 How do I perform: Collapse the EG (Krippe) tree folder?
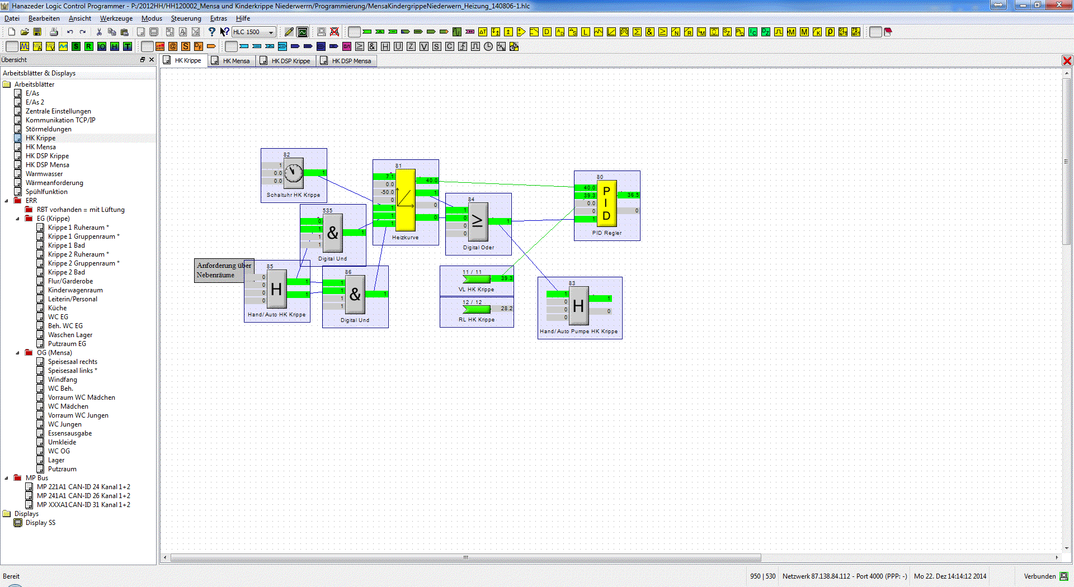pyautogui.click(x=17, y=219)
